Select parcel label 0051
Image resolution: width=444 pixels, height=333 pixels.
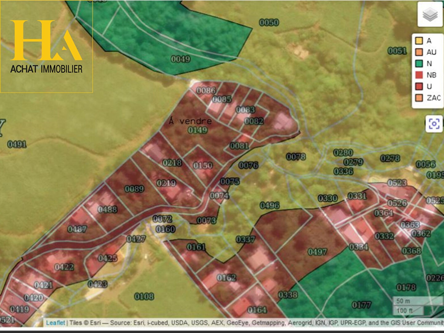coord(397,51)
